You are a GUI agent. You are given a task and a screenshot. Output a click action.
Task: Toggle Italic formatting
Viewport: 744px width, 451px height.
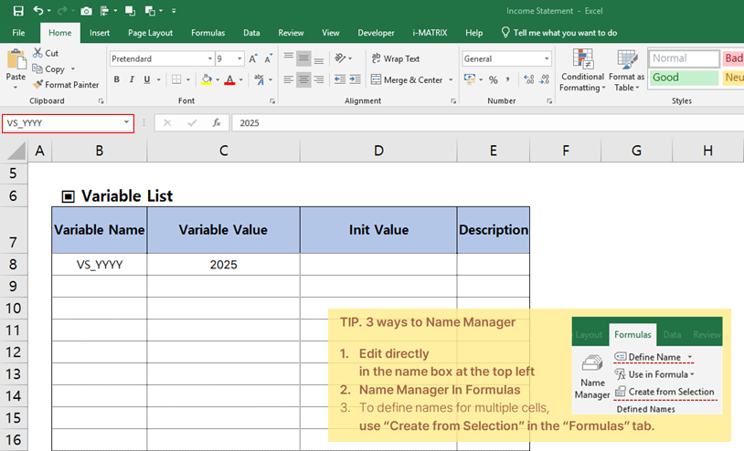(133, 79)
